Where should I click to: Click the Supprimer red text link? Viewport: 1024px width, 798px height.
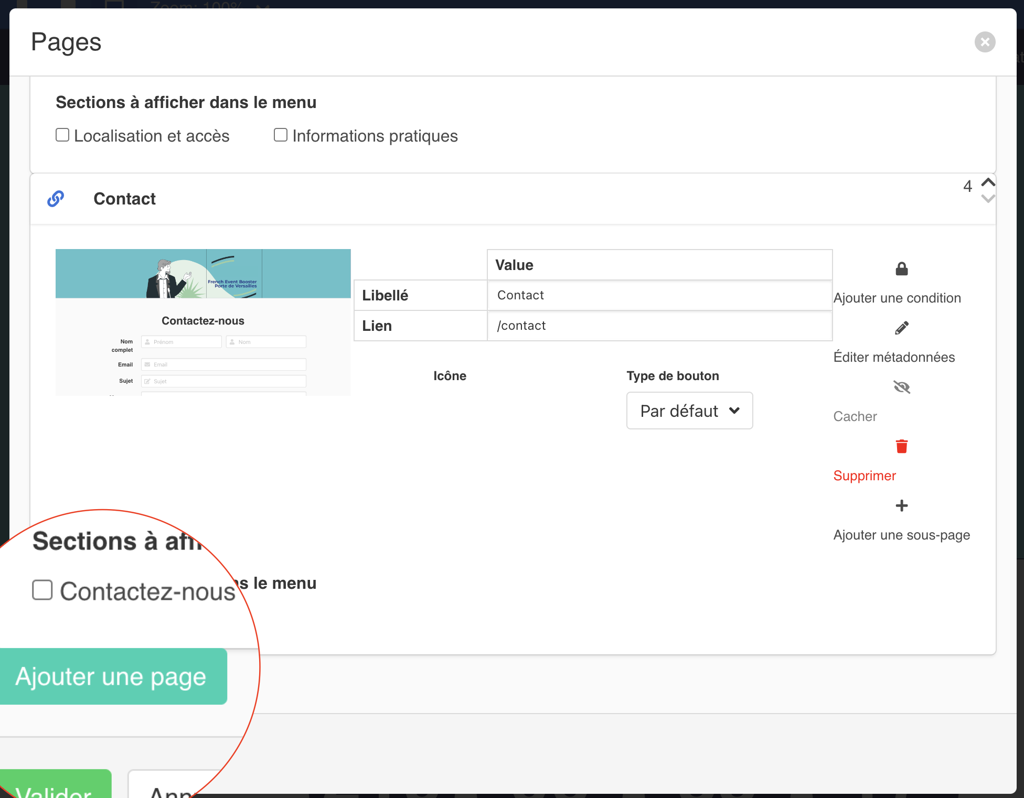pos(864,476)
